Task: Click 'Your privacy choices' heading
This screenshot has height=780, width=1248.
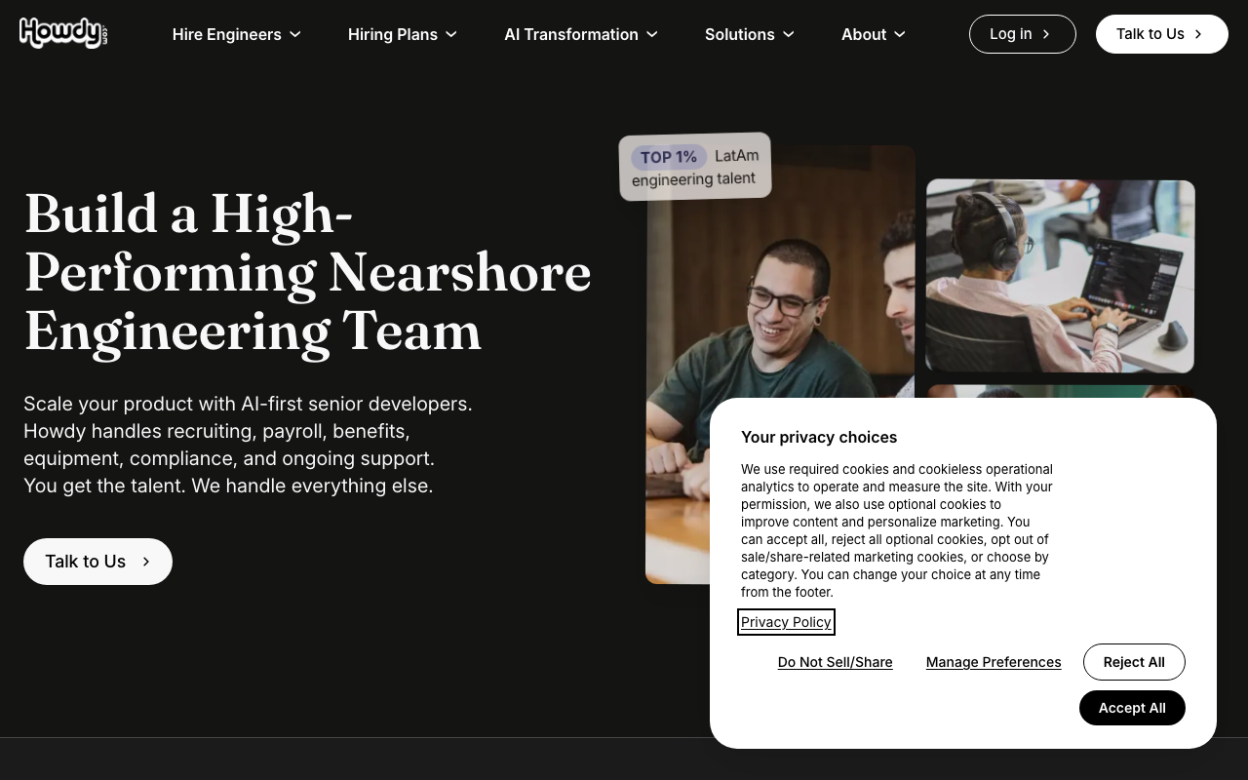Action: (x=819, y=437)
